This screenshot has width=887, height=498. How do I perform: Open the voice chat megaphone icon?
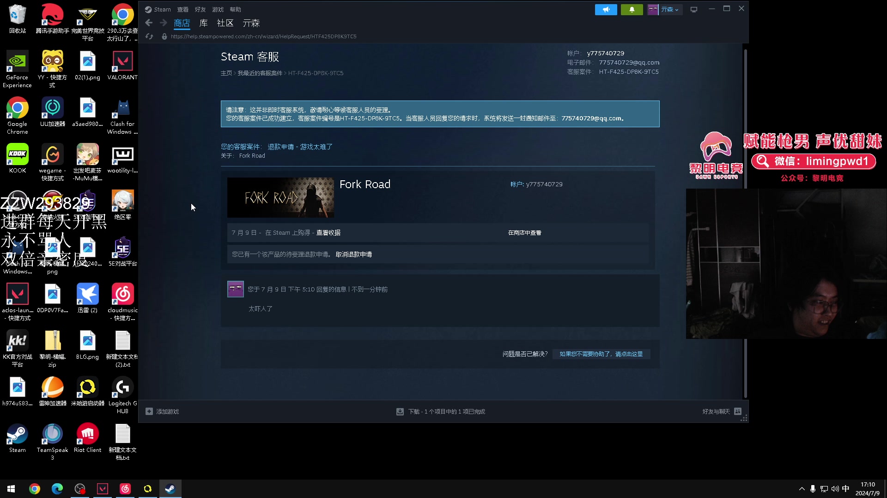coord(606,9)
